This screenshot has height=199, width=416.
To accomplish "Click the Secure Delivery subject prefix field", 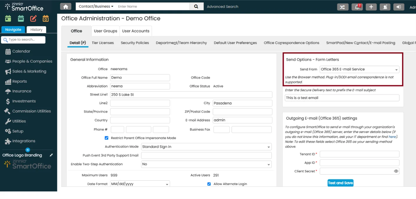I will point(342,98).
